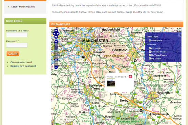
Task: Pan the map up with the arrow control
Action: coord(56,30)
